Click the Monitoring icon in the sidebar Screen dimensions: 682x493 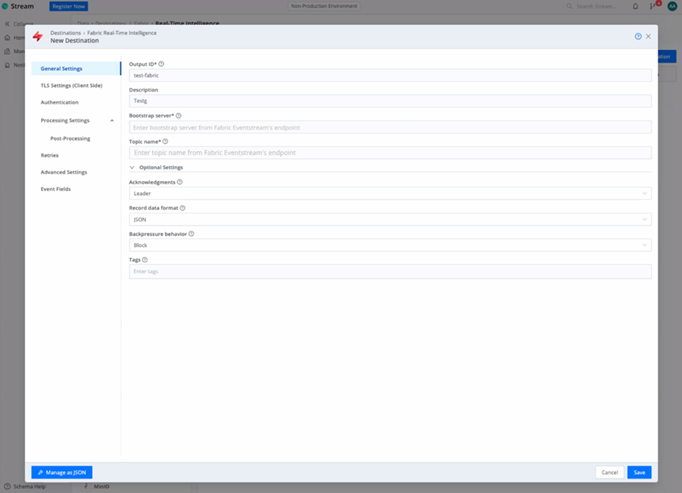point(7,51)
